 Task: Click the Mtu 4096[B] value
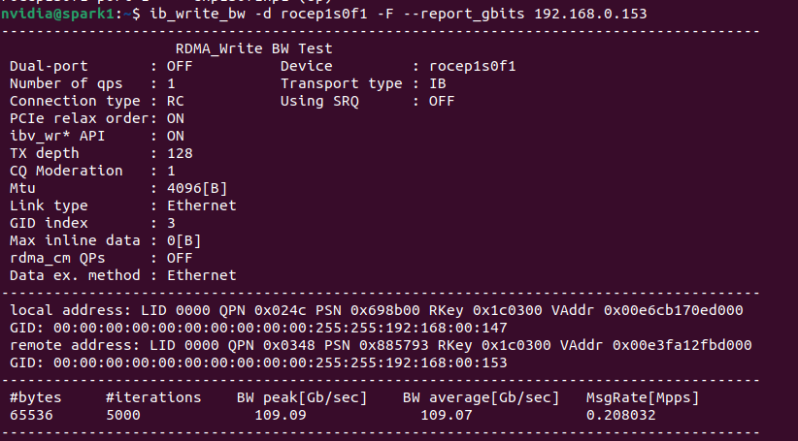pyautogui.click(x=197, y=188)
